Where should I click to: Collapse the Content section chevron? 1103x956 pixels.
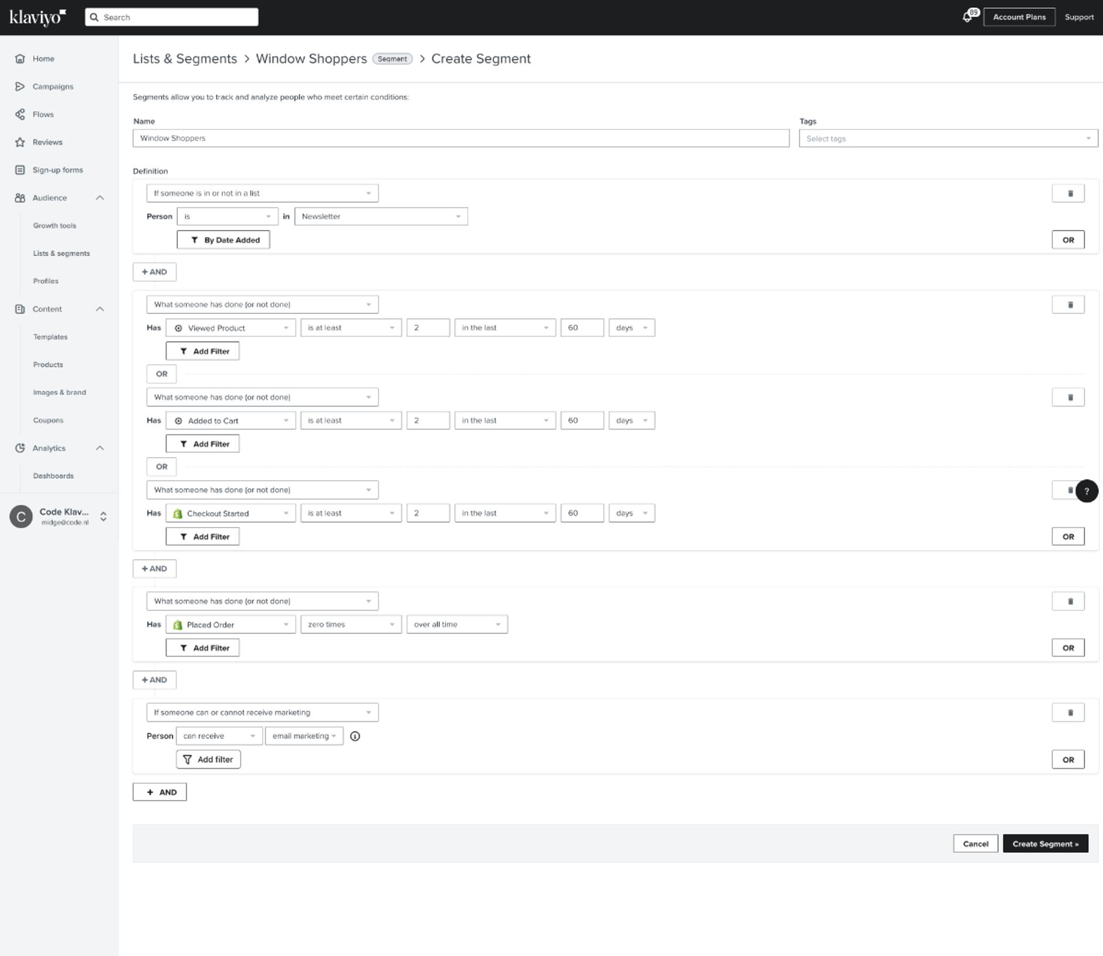pos(100,309)
